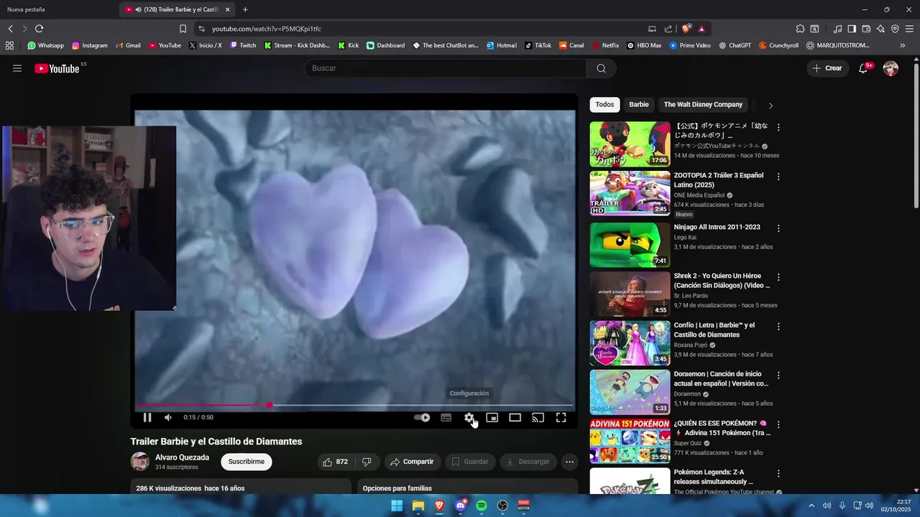The image size is (920, 517).
Task: Open options for the Pokémon anime video
Action: (778, 127)
